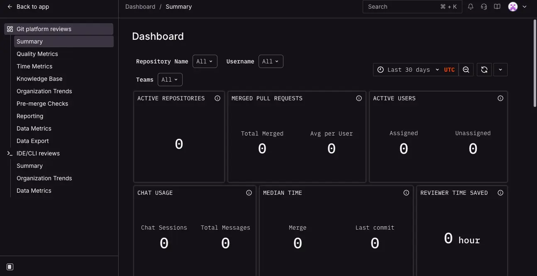Image resolution: width=537 pixels, height=276 pixels.
Task: Click the Git platform reviews grid icon
Action: coord(10,29)
